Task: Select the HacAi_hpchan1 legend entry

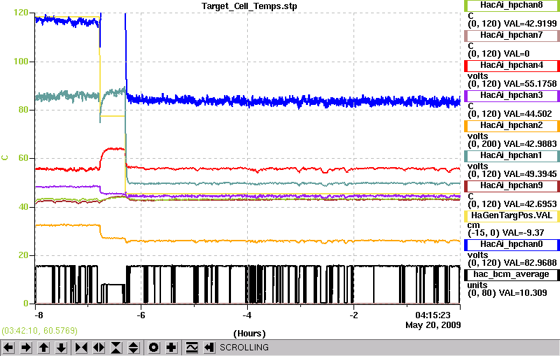Action: [512, 156]
